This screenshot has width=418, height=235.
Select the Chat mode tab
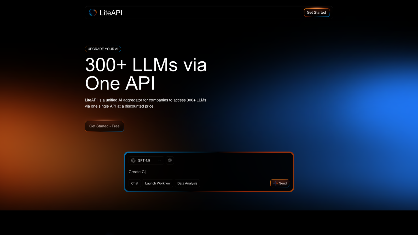[x=135, y=183]
